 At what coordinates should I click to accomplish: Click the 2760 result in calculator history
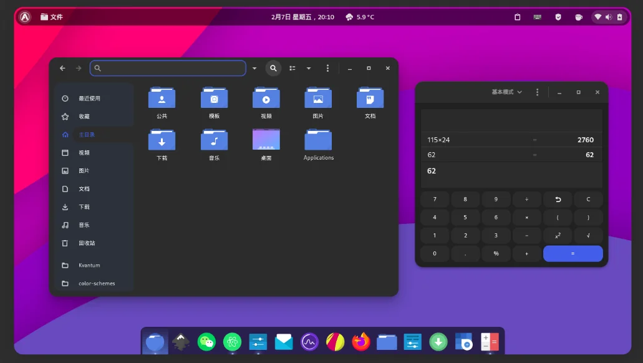tap(586, 140)
